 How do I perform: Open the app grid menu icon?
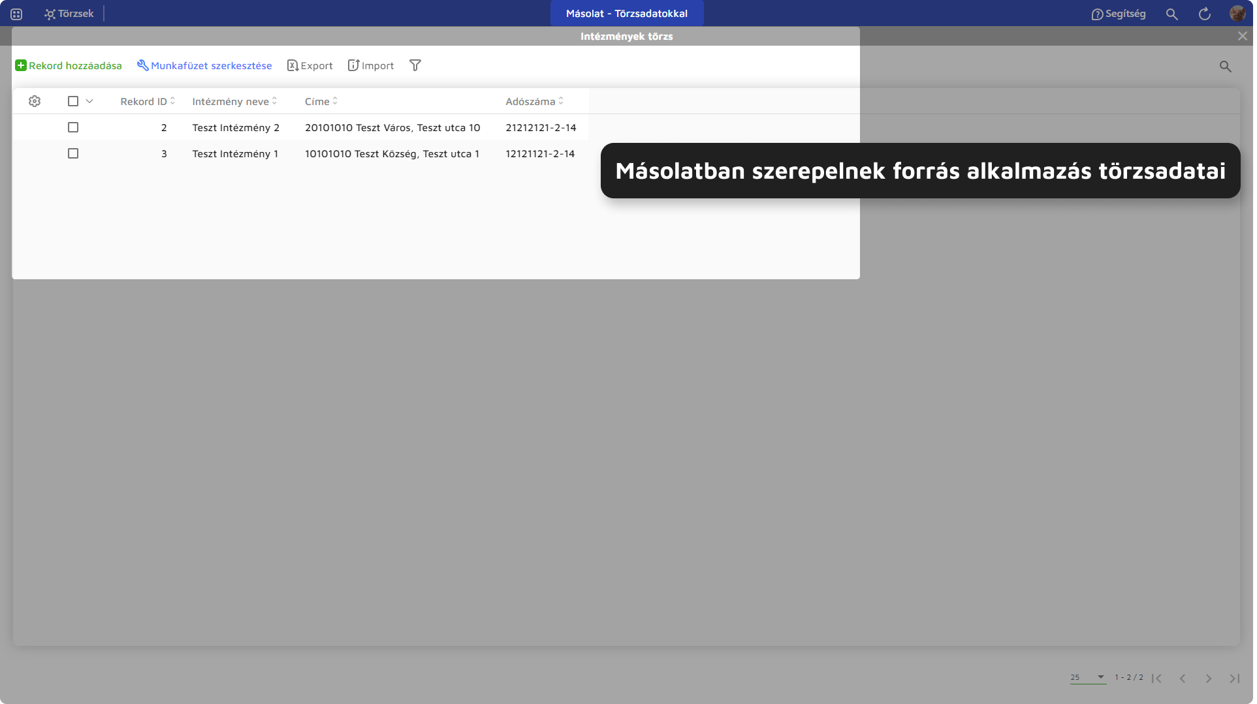coord(16,14)
